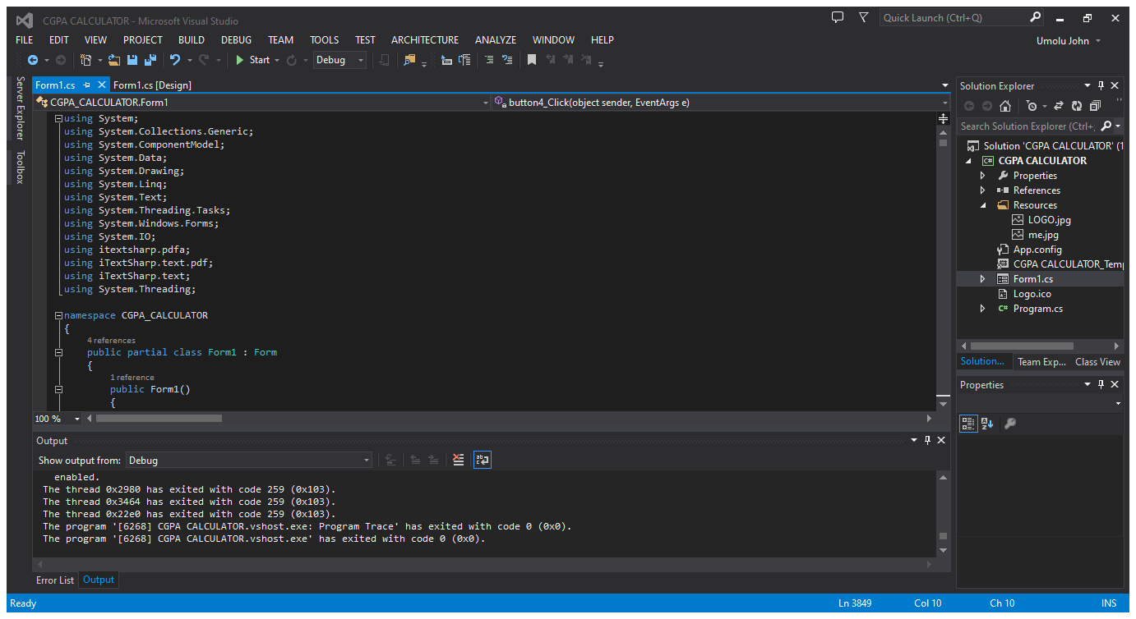The image size is (1136, 619).
Task: Open the ARCHITECTURE menu
Action: [x=425, y=39]
